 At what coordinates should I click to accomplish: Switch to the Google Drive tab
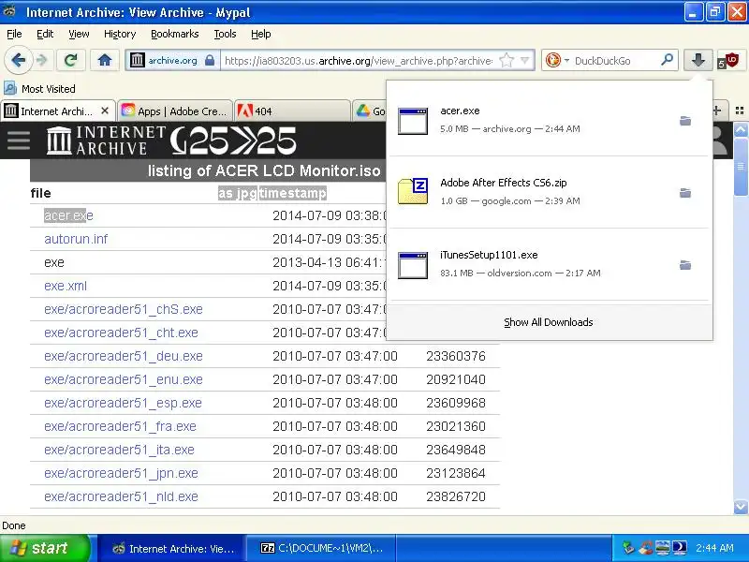pyautogui.click(x=369, y=111)
